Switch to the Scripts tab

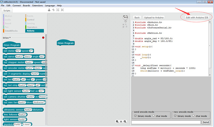point(7,11)
